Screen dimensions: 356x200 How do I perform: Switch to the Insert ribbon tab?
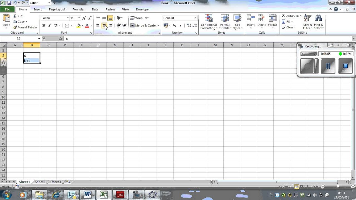tap(38, 9)
